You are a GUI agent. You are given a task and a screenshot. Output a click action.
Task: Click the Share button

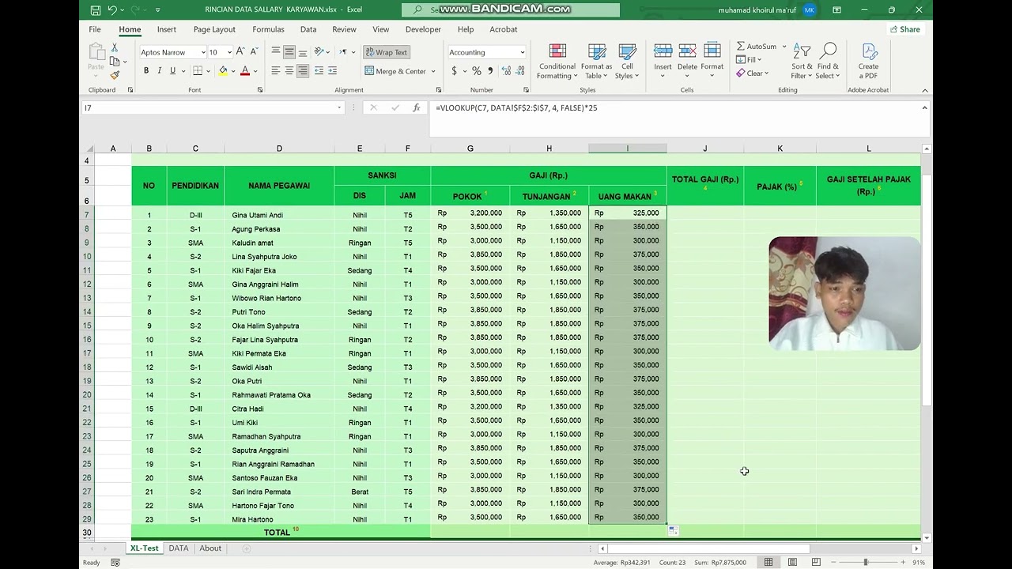coord(905,29)
